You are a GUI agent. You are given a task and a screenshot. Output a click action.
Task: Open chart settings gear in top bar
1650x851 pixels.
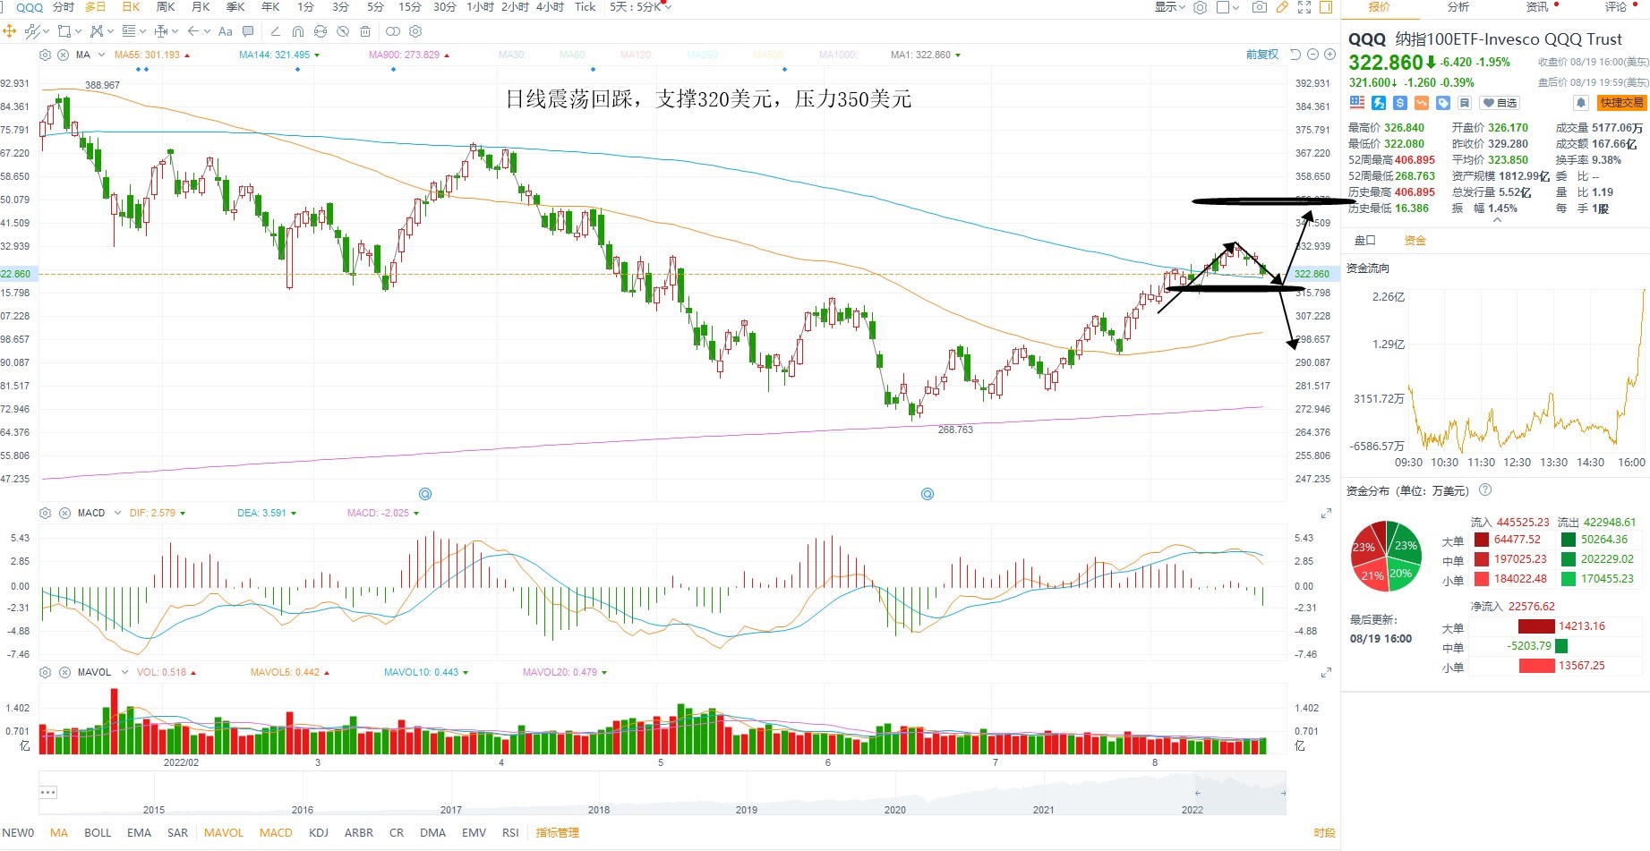point(1201,7)
